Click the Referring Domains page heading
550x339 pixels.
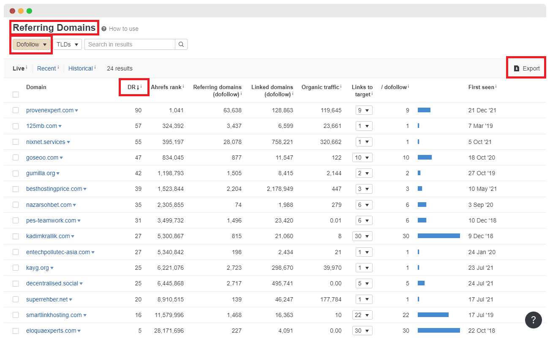click(54, 28)
